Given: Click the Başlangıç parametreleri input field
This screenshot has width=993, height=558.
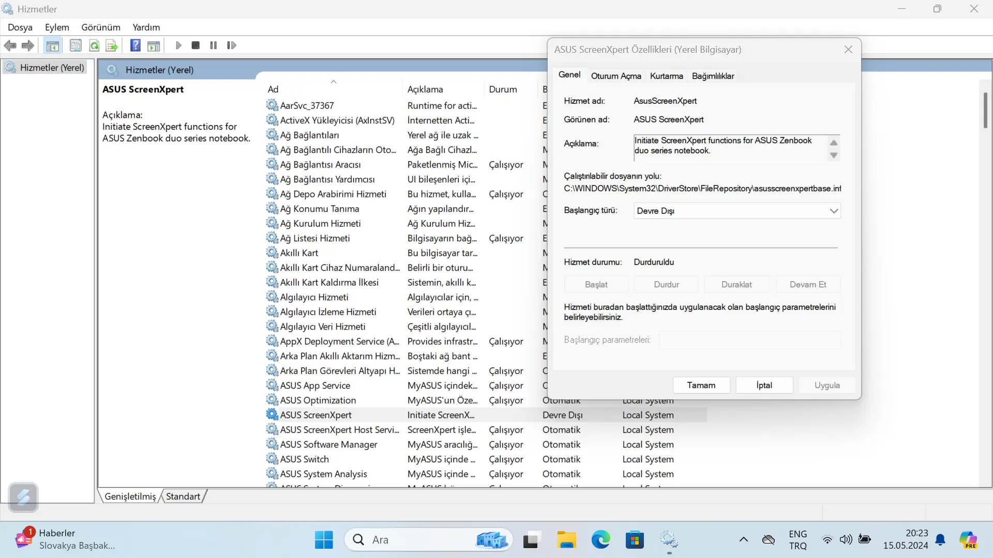Looking at the screenshot, I should coord(749,340).
